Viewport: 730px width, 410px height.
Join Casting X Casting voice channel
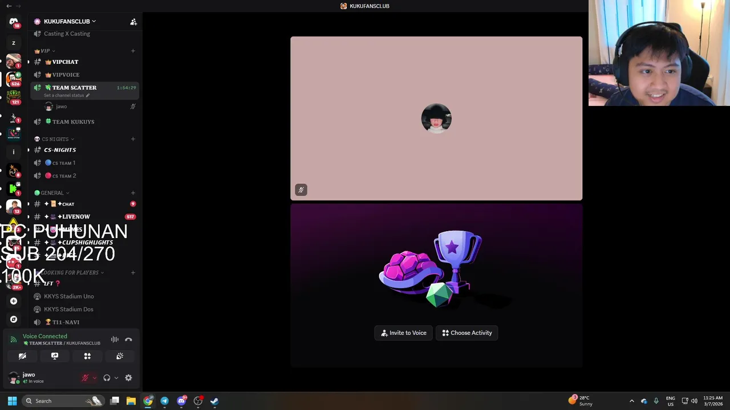pos(84,34)
